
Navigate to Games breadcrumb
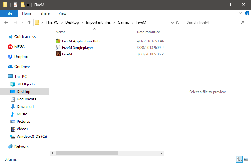point(123,22)
